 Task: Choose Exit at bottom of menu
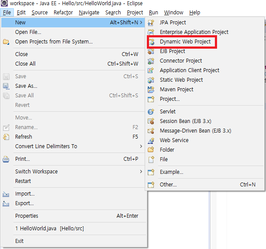[x=73, y=241]
